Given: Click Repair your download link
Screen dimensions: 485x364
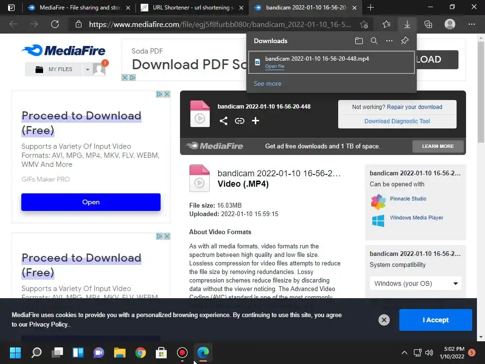Looking at the screenshot, I should tap(414, 107).
